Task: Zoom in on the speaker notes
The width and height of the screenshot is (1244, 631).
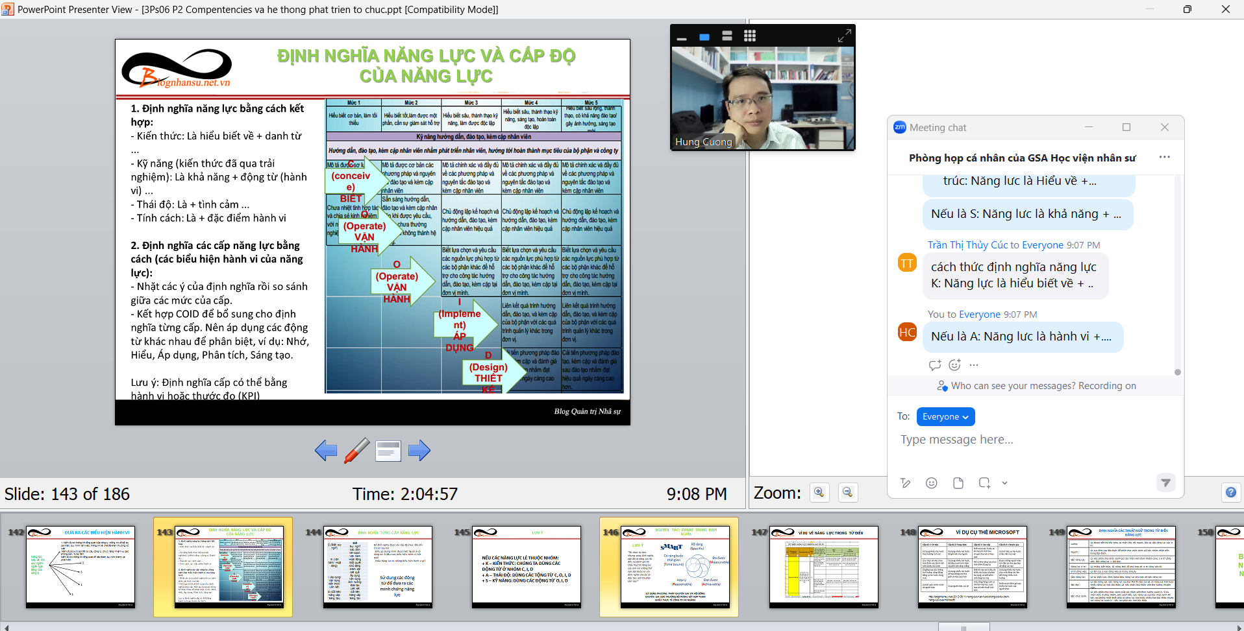Action: (x=819, y=492)
